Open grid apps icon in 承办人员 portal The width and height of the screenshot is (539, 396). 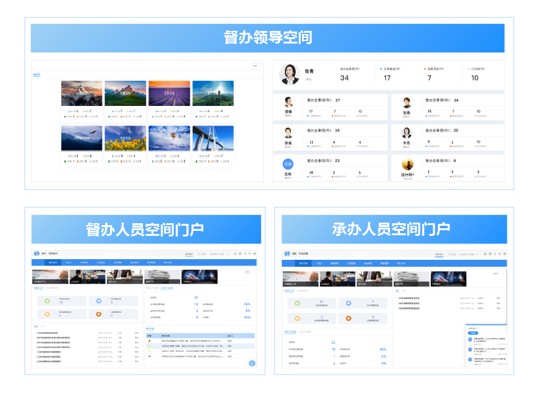[x=490, y=254]
